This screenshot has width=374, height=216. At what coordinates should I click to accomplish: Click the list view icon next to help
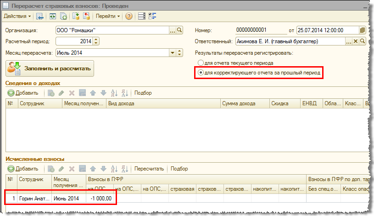[142, 16]
